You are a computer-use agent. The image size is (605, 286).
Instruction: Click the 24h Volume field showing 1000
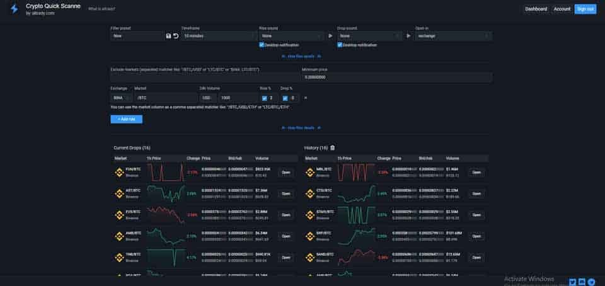click(x=238, y=98)
